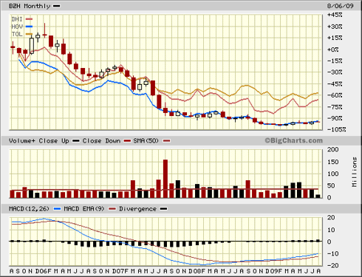This screenshot has width=362, height=277.
Task: Click the 200 volume axis label
Action: pyautogui.click(x=332, y=149)
